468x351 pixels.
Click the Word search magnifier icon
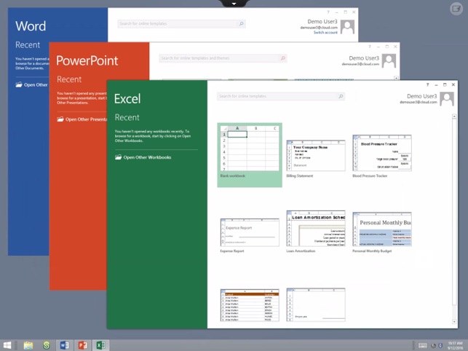(x=241, y=23)
